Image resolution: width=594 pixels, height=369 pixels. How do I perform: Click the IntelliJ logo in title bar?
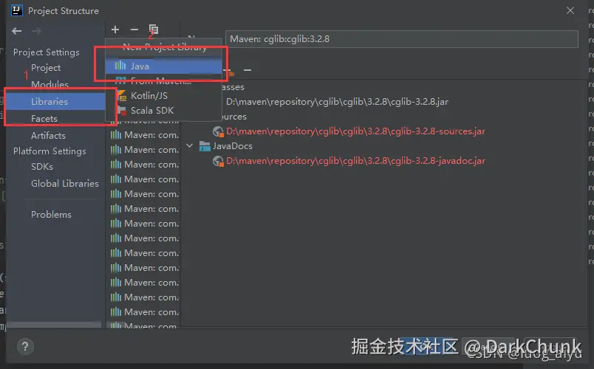tap(17, 10)
